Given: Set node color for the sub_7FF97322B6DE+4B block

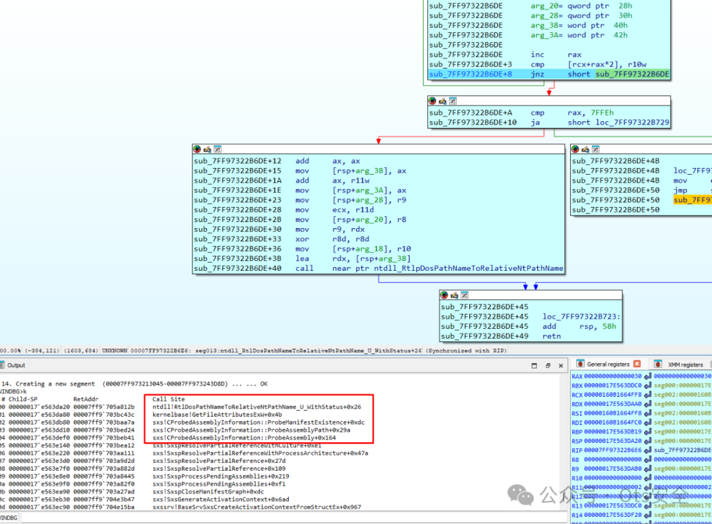Looking at the screenshot, I should (576, 149).
